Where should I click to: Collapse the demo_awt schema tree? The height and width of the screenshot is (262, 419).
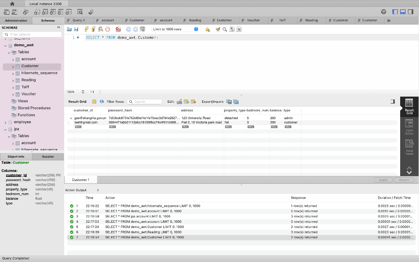click(x=5, y=45)
